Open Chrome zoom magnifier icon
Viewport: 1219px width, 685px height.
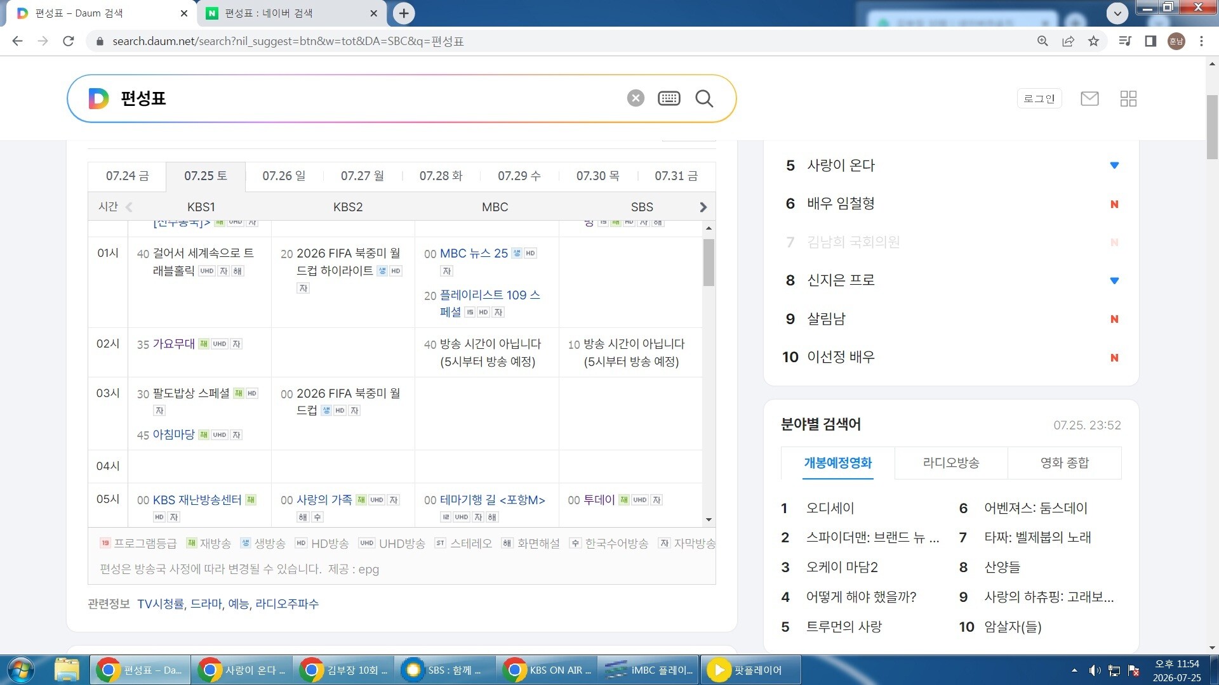[1042, 41]
